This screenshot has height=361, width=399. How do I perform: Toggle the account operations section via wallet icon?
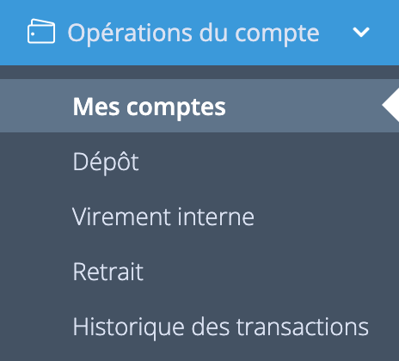click(41, 31)
